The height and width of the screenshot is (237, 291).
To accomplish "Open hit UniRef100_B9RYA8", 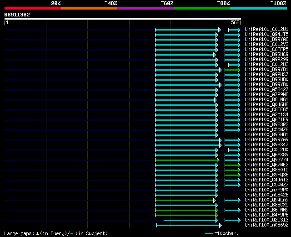I will 266,40.
